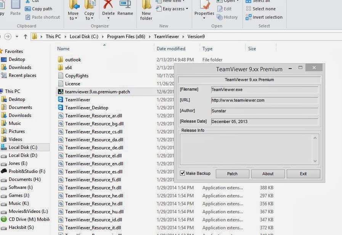Open the Easy access dropdown
The height and width of the screenshot is (235, 342).
pos(172,9)
